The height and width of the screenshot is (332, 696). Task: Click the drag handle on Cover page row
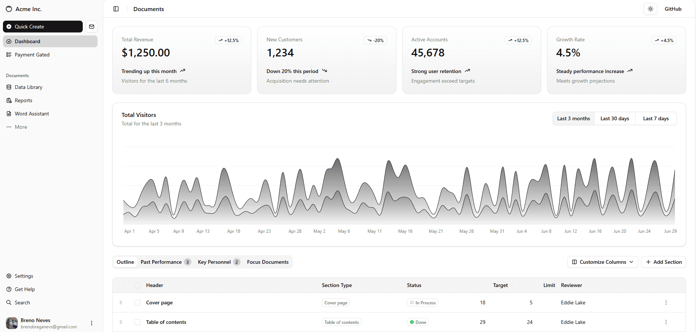click(x=121, y=302)
